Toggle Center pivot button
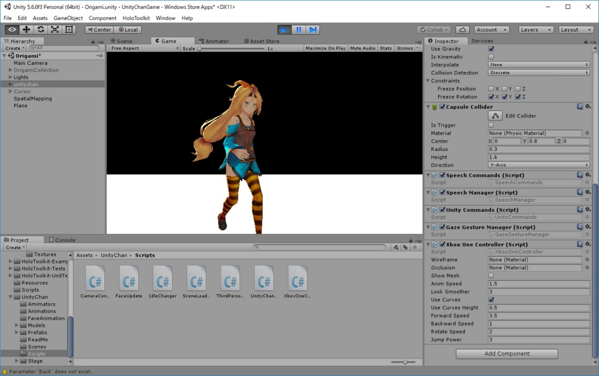 (x=99, y=30)
